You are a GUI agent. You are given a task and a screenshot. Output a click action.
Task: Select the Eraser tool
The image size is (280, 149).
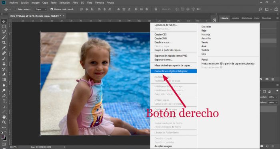[4, 74]
